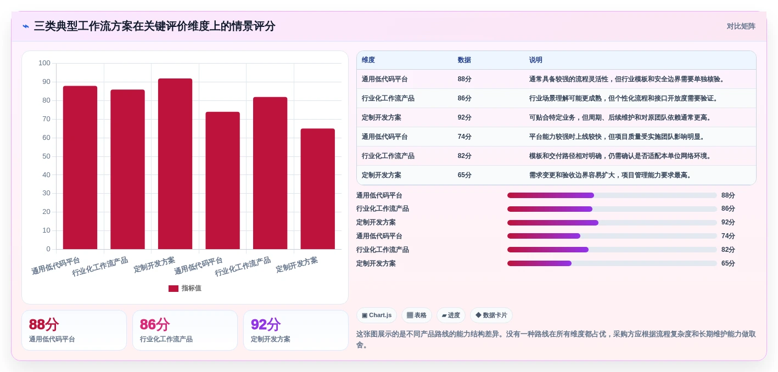Click the chart bar with value 74
778x372 pixels.
point(222,181)
